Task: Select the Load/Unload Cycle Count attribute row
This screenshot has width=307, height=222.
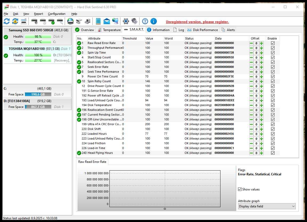Action: (x=178, y=100)
